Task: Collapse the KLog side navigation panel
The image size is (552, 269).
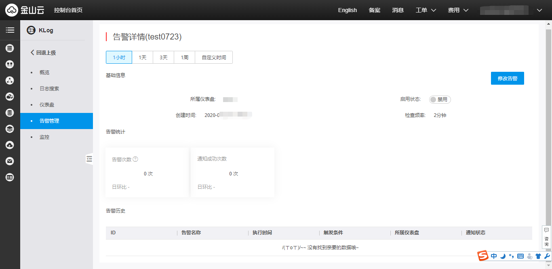Action: pos(89,159)
